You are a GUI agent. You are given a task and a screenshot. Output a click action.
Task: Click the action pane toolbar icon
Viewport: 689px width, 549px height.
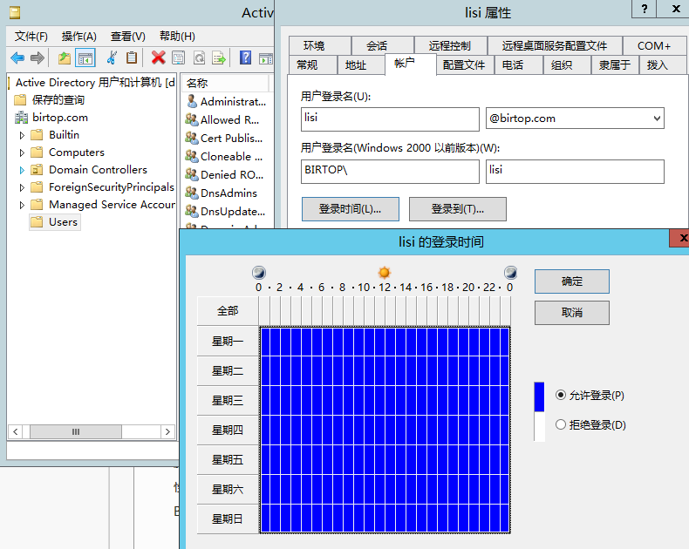[x=266, y=58]
